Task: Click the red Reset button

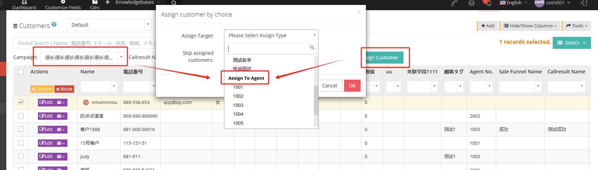Action: tap(64, 89)
